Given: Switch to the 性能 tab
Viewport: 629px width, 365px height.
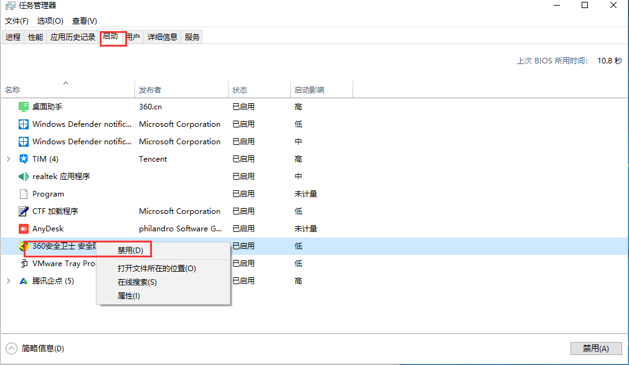Looking at the screenshot, I should (35, 36).
